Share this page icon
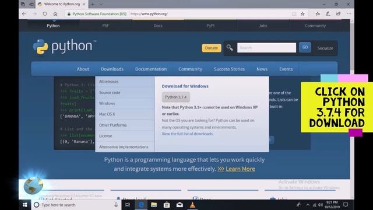This screenshot has width=373, height=210. (x=338, y=14)
